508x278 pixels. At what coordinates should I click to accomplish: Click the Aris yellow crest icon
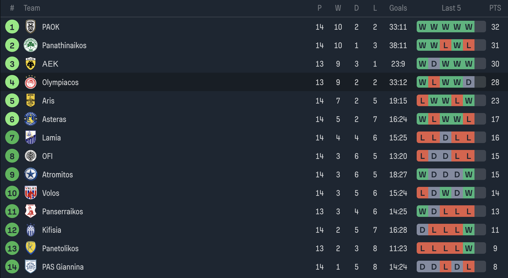click(x=31, y=101)
